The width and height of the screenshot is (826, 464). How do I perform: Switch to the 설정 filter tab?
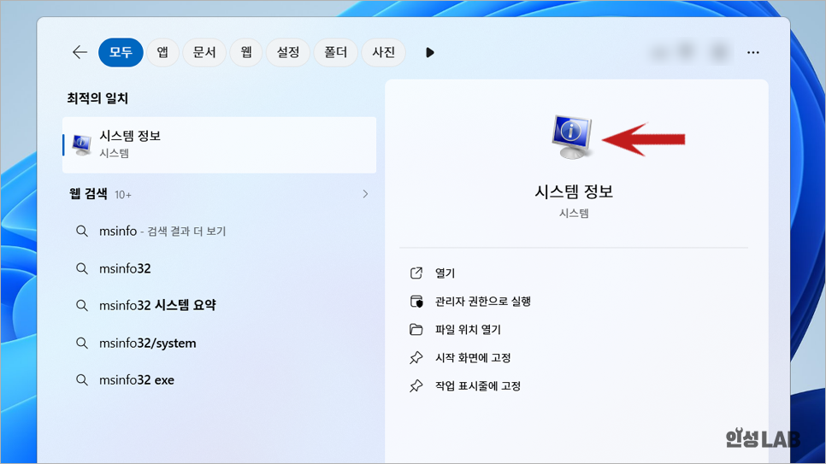click(x=287, y=52)
